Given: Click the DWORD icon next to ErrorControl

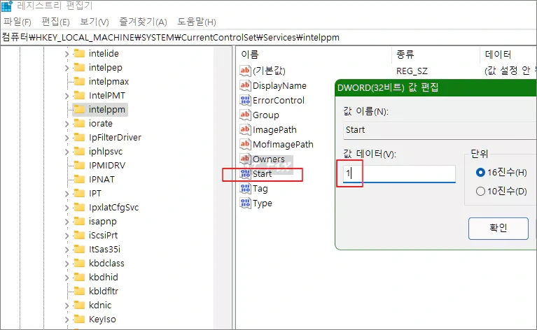Looking at the screenshot, I should pyautogui.click(x=245, y=100).
